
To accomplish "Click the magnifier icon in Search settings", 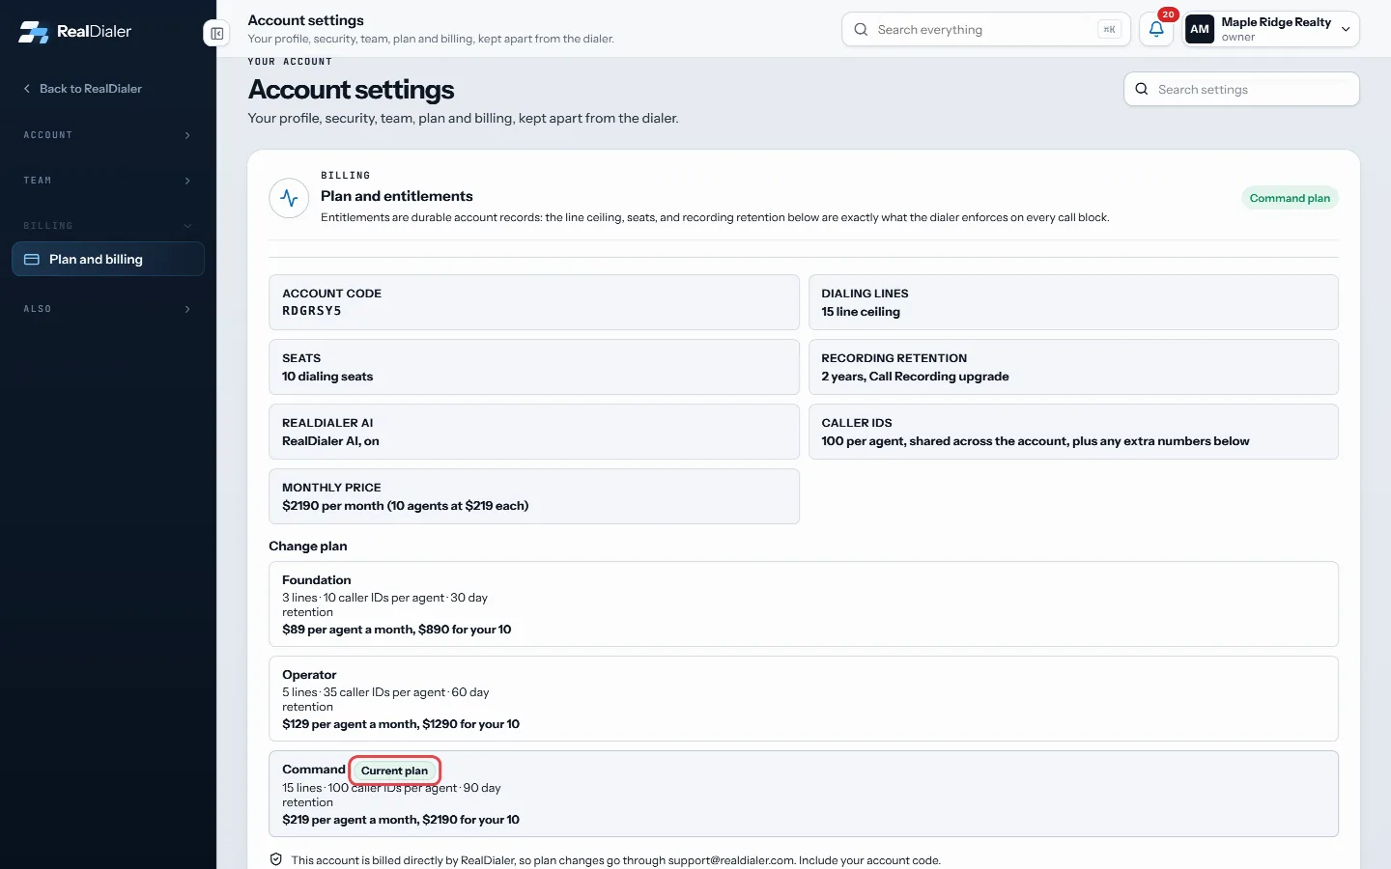I will click(x=1142, y=89).
